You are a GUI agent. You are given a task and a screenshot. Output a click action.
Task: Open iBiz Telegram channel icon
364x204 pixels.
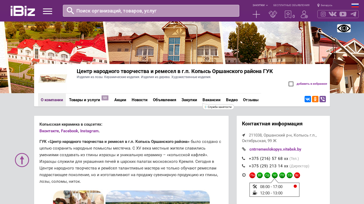click(x=353, y=14)
